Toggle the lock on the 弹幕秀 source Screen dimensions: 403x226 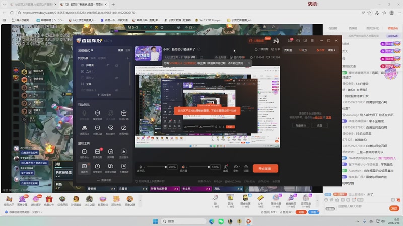[116, 65]
